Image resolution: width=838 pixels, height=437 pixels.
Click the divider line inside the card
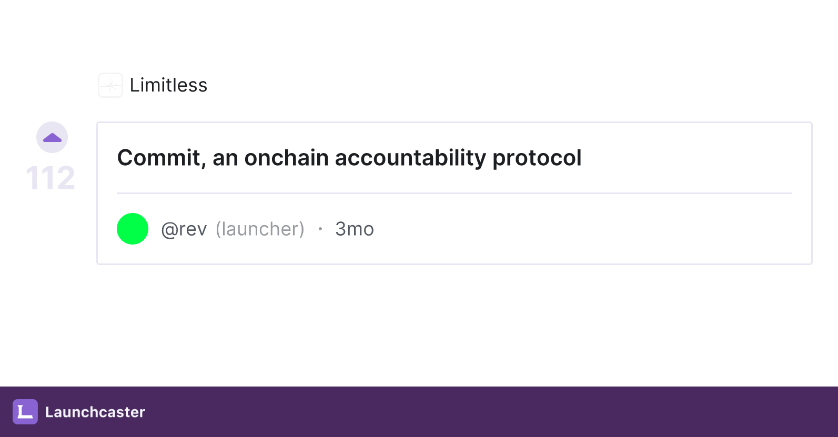(455, 193)
